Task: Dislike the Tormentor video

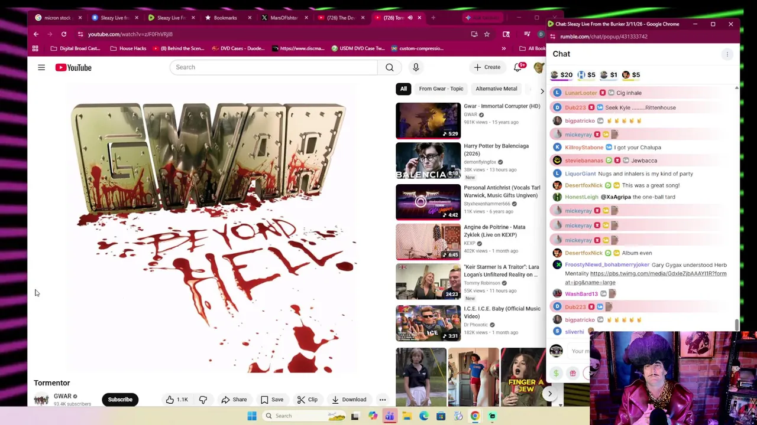Action: coord(203,400)
